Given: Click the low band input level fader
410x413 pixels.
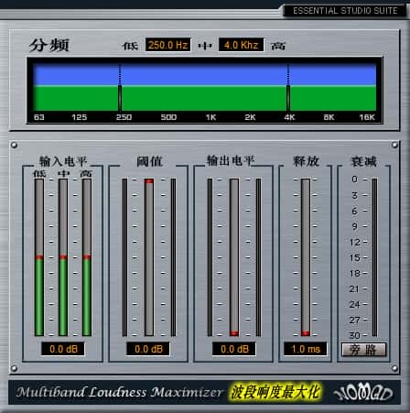Looking at the screenshot, I should point(39,257).
